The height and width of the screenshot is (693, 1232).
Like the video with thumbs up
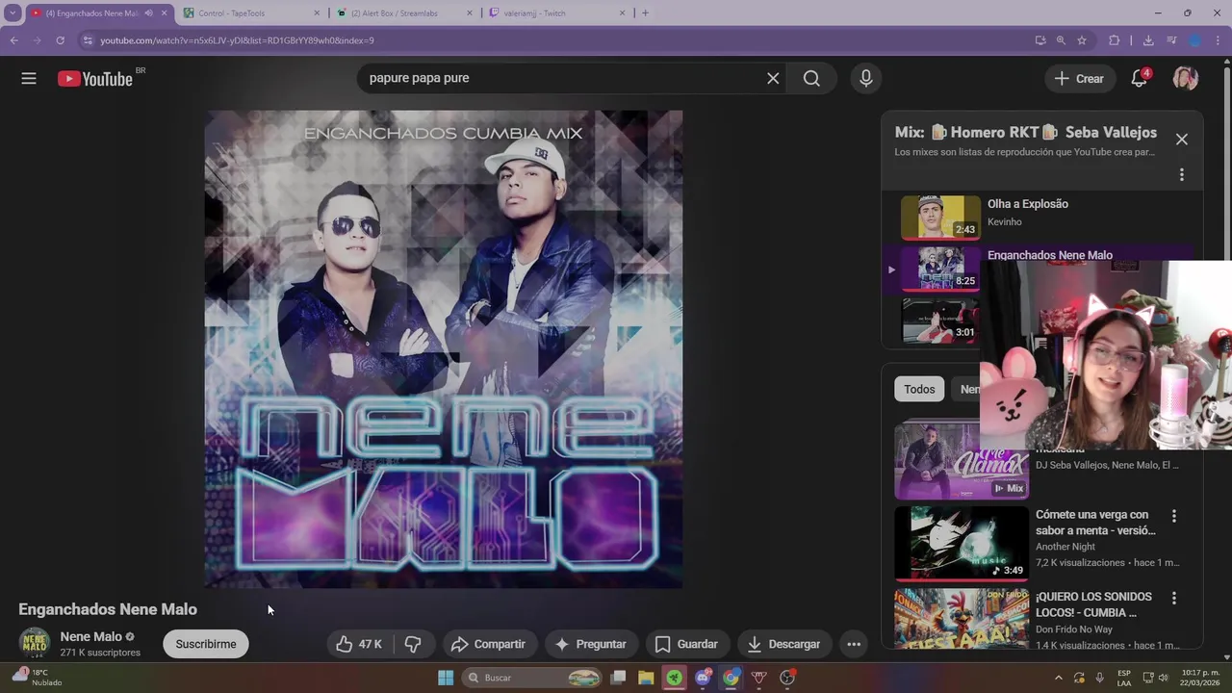click(359, 644)
